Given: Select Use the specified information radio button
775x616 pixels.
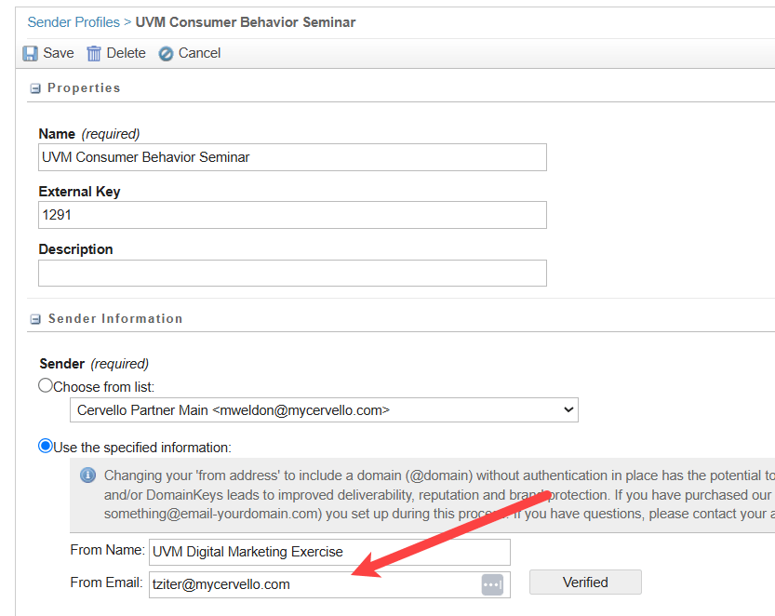Looking at the screenshot, I should click(46, 446).
